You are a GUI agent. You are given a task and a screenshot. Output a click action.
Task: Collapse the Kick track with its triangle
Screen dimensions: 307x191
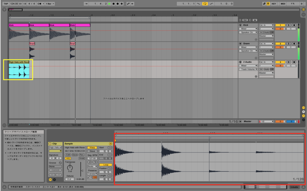[240, 25]
